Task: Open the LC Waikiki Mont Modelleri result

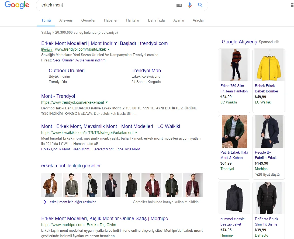Action: 111,126
